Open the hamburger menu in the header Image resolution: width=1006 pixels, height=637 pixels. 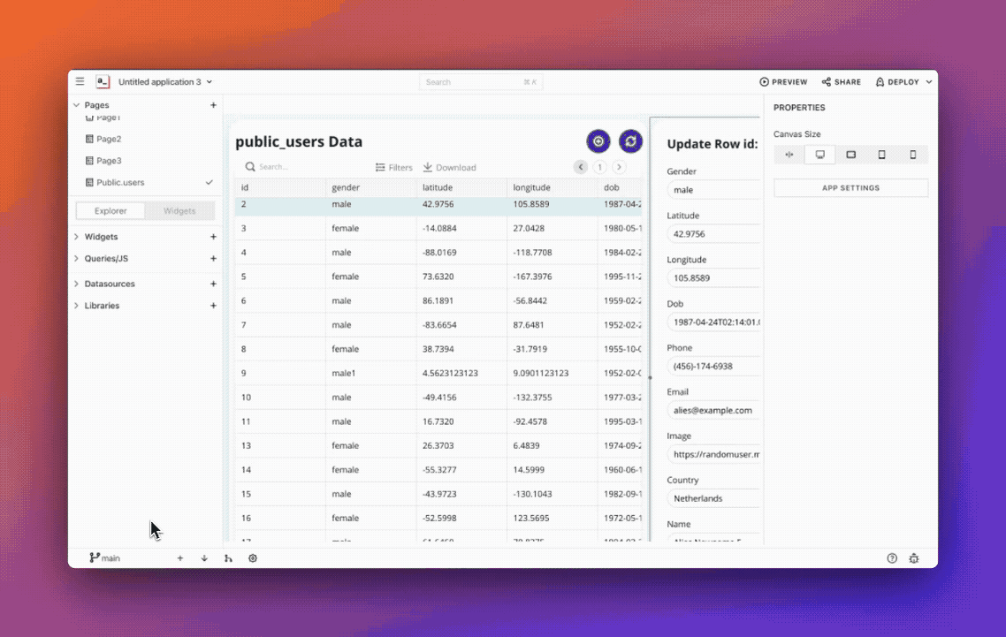click(x=80, y=81)
